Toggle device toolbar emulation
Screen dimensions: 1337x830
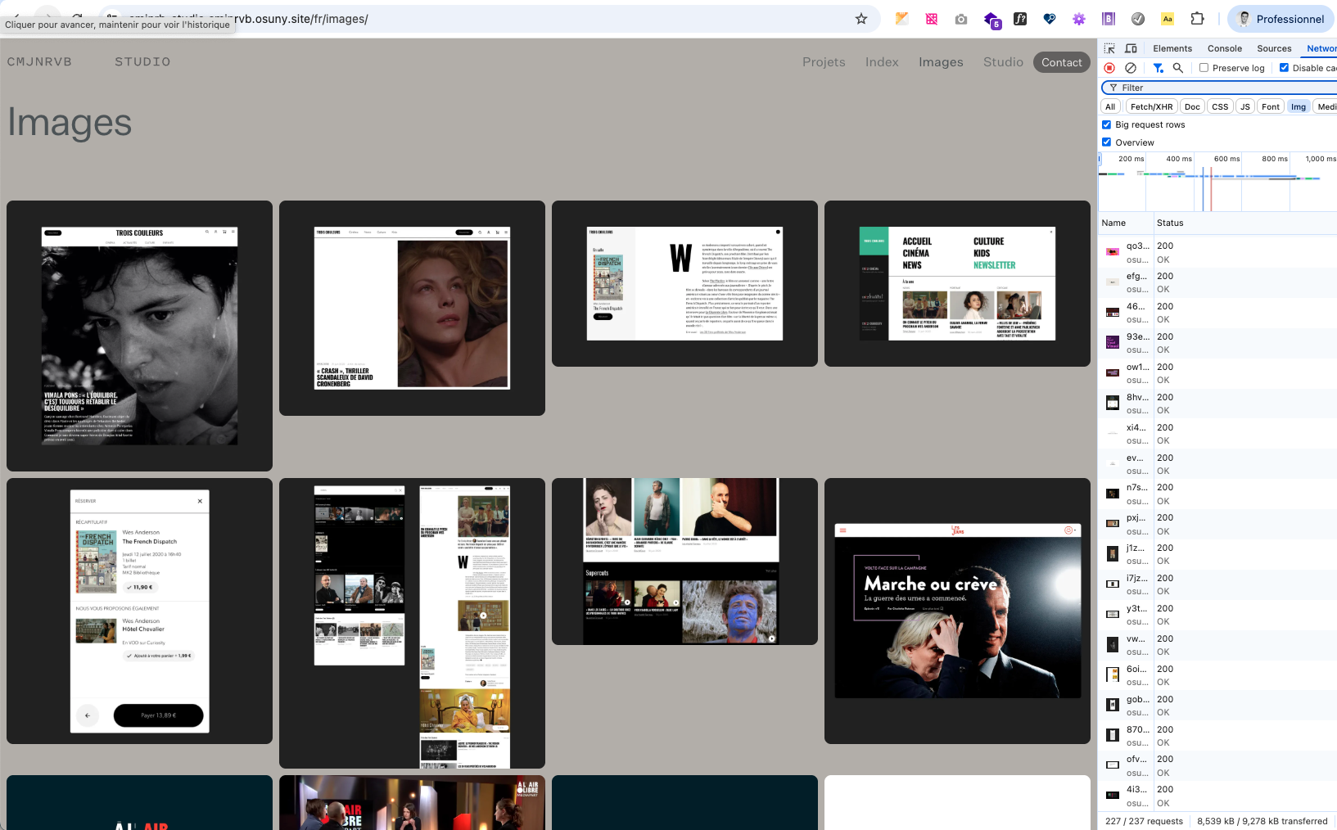[x=1131, y=48]
